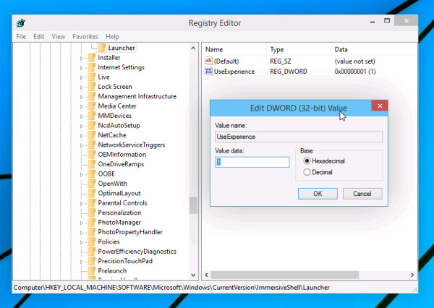Select the PhotoPropertyHandler key

coord(130,232)
